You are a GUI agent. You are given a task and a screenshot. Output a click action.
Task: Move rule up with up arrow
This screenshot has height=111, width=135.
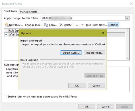77,25
